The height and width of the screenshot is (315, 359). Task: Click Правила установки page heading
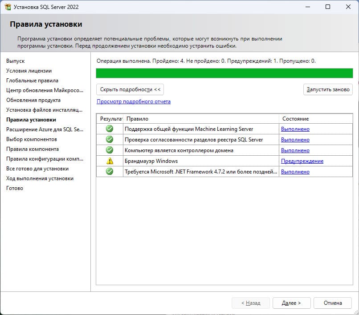point(46,24)
